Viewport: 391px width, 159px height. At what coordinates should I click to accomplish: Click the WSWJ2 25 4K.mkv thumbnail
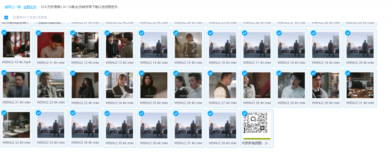point(154,85)
